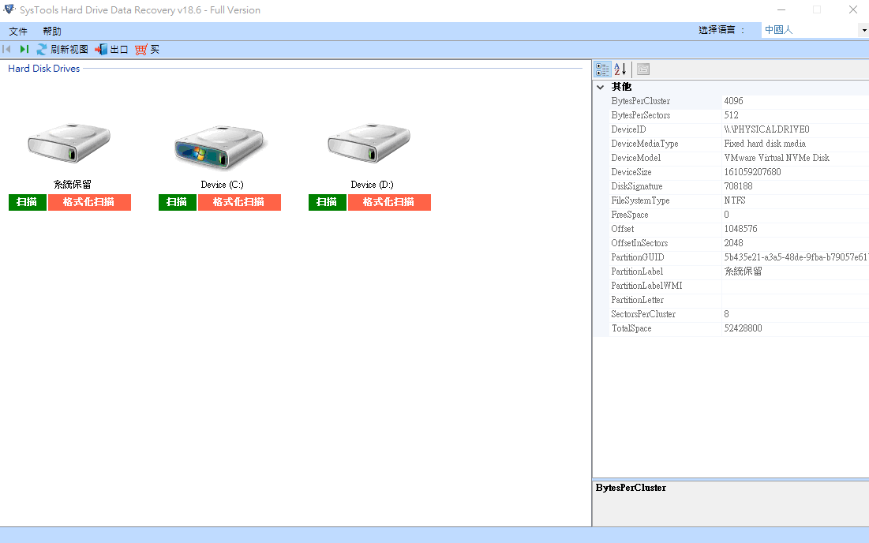This screenshot has width=869, height=543.
Task: Select the FreeSpace property row
Action: 740,215
